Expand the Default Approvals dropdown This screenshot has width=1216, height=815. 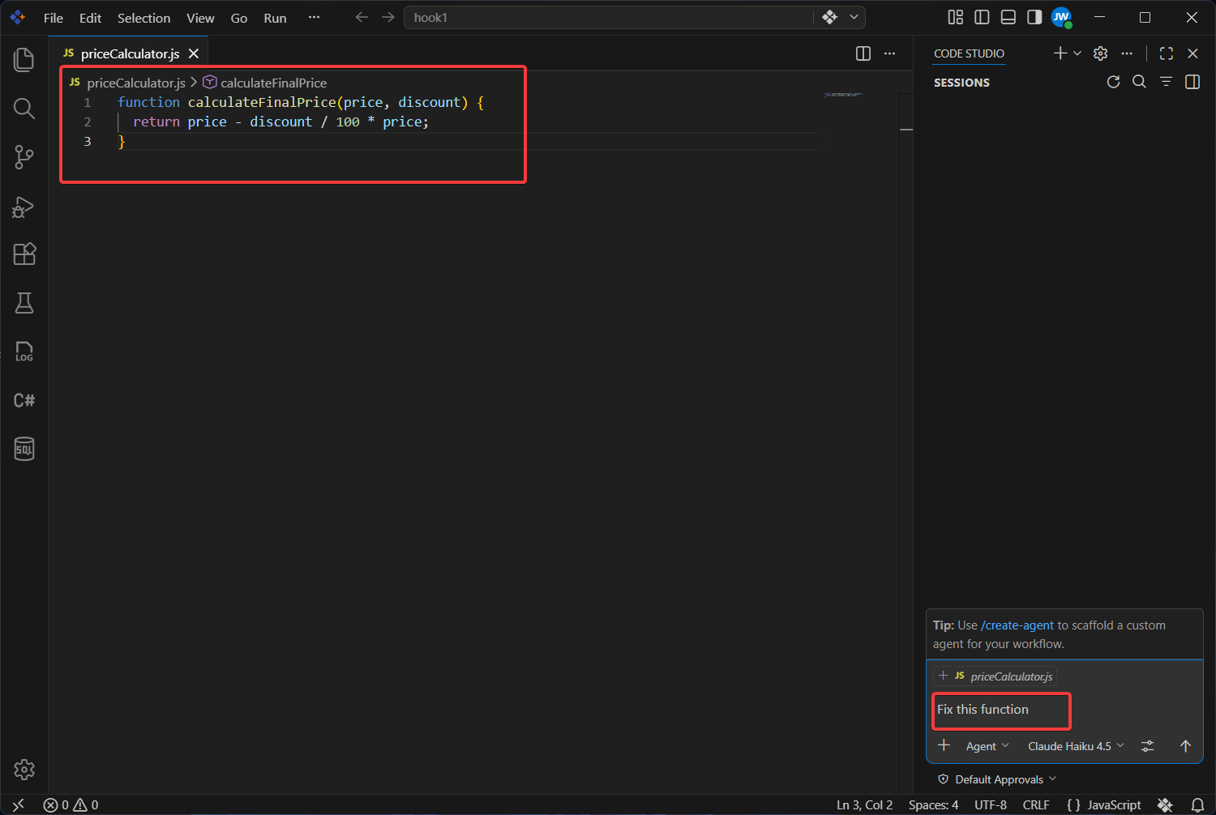997,779
